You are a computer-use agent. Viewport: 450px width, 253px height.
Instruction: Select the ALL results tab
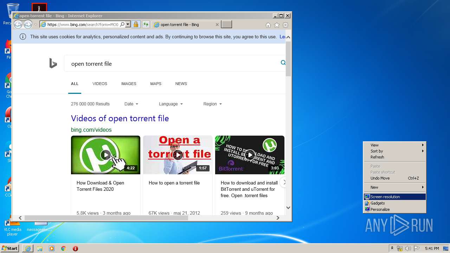tap(75, 84)
